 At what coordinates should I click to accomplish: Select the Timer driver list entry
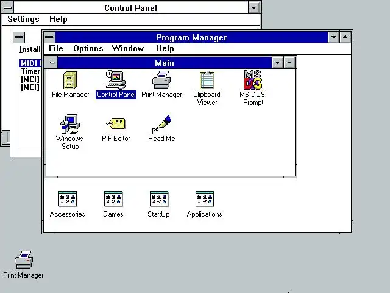[30, 71]
